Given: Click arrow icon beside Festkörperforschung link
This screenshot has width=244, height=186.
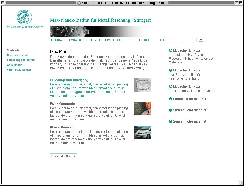Looking at the screenshot, I should click(170, 70).
